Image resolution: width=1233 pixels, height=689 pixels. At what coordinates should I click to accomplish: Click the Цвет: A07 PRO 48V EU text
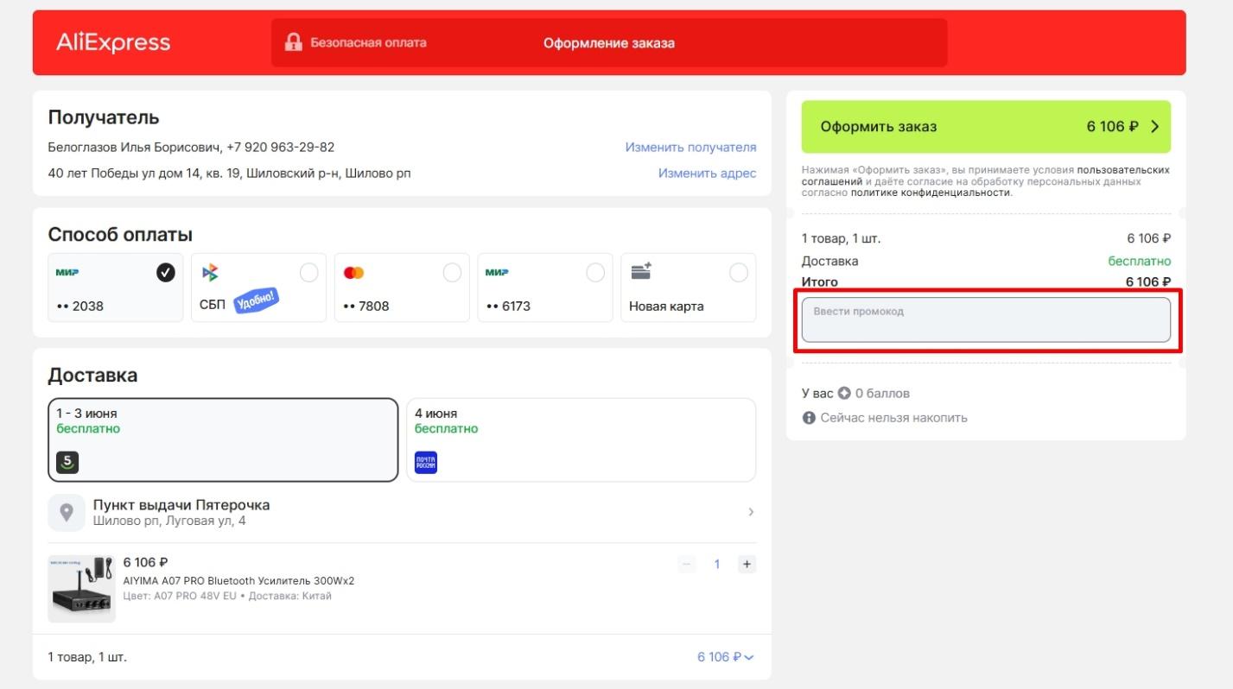tap(180, 596)
